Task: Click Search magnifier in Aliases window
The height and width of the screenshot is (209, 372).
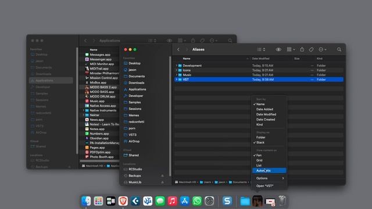Action: 339,49
